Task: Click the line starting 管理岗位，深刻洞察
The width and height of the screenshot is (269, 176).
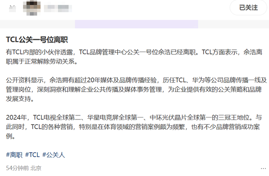Action: 134,89
